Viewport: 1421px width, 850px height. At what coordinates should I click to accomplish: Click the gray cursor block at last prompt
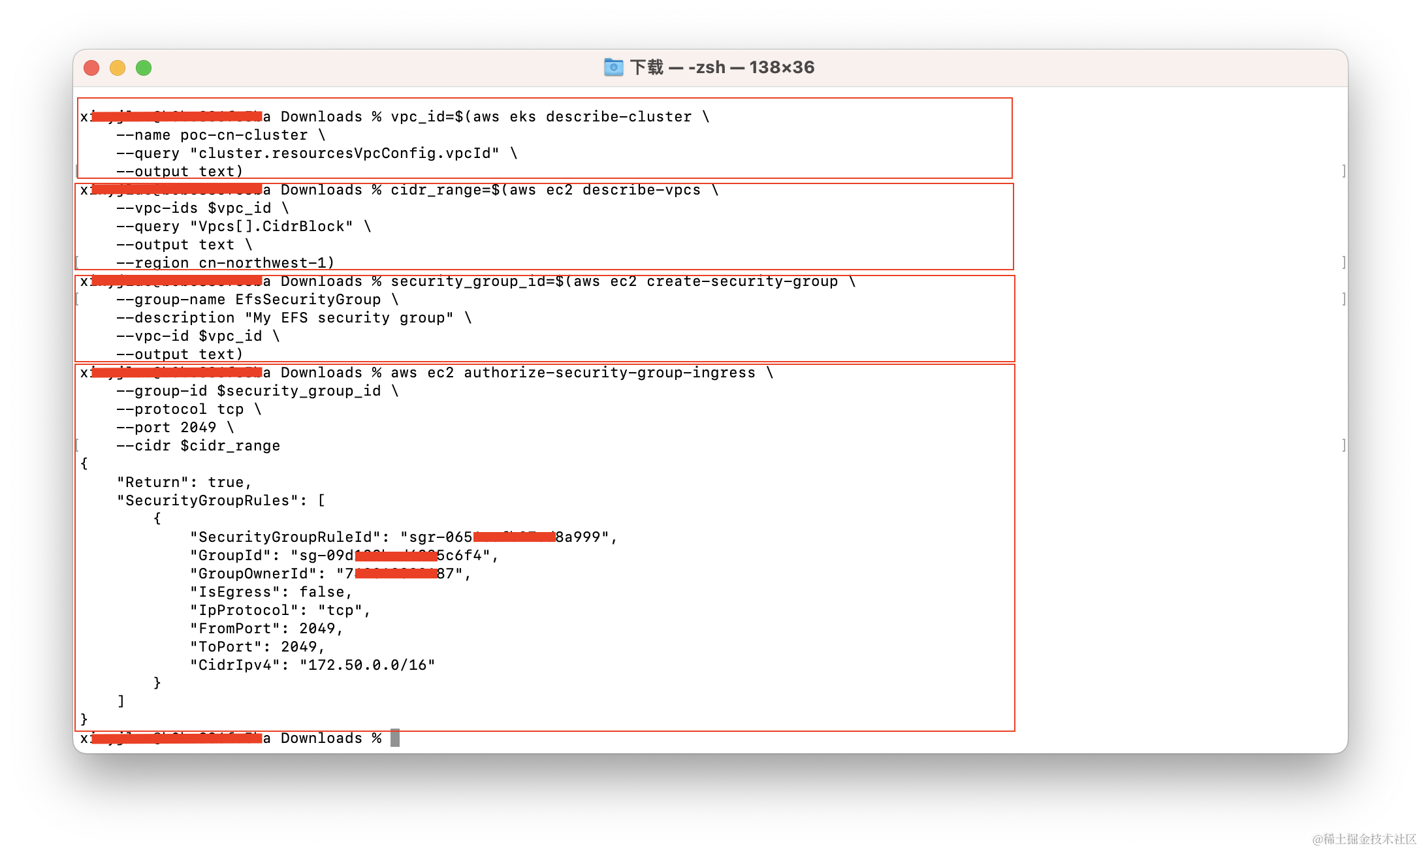click(x=395, y=738)
